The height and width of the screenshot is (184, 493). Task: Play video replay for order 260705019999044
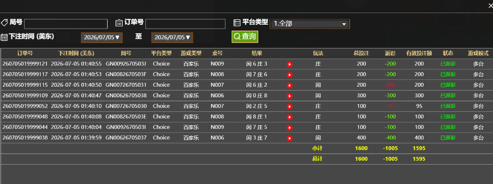coord(289,128)
